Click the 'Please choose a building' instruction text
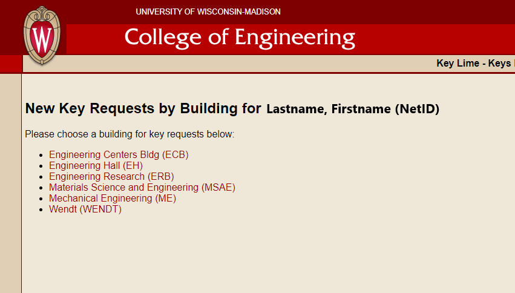The height and width of the screenshot is (293, 515). tap(130, 134)
